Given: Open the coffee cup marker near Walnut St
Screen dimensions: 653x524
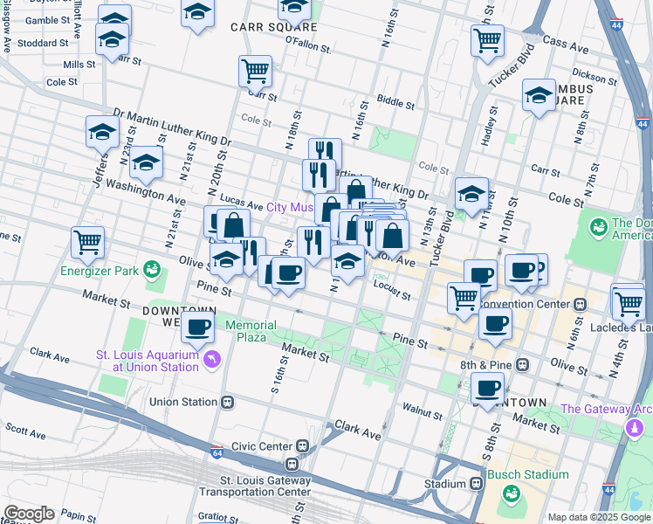Looking at the screenshot, I should (x=487, y=390).
